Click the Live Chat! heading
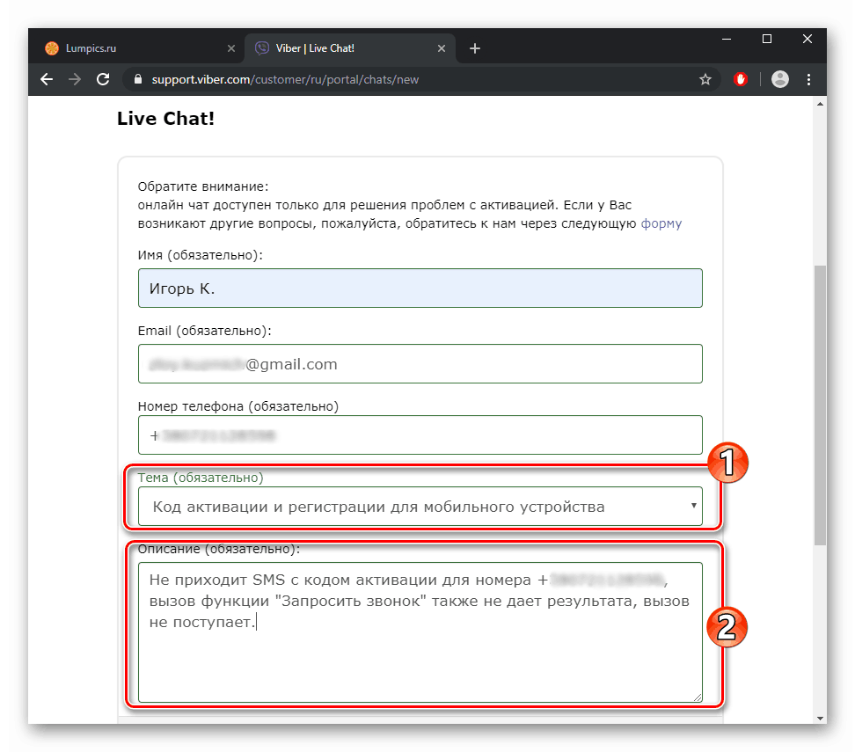 click(165, 119)
